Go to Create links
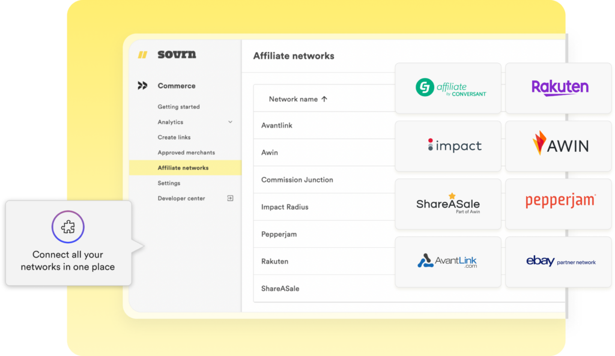Screen dimensions: 615x356 (x=174, y=137)
